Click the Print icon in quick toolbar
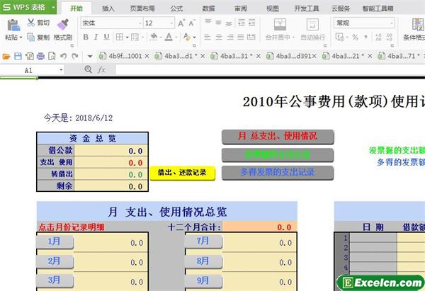 41,55
